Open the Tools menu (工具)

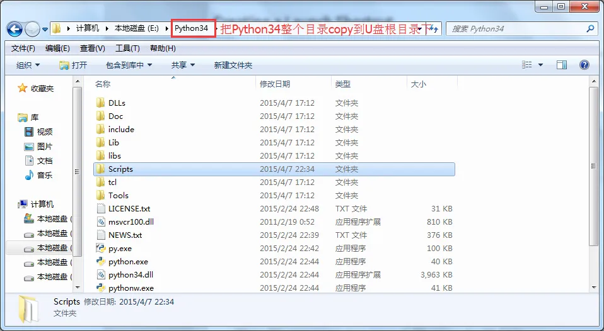pos(127,48)
